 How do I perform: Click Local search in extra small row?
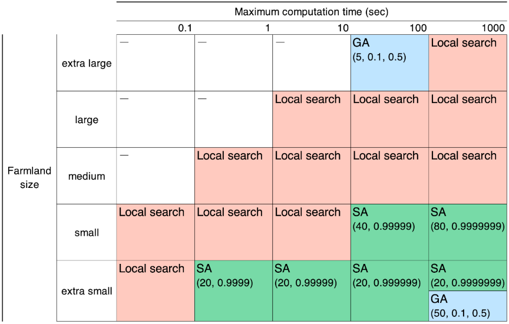pyautogui.click(x=155, y=290)
